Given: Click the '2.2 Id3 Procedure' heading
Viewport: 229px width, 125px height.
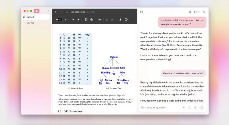Looking at the screenshot, I should click(70, 111).
